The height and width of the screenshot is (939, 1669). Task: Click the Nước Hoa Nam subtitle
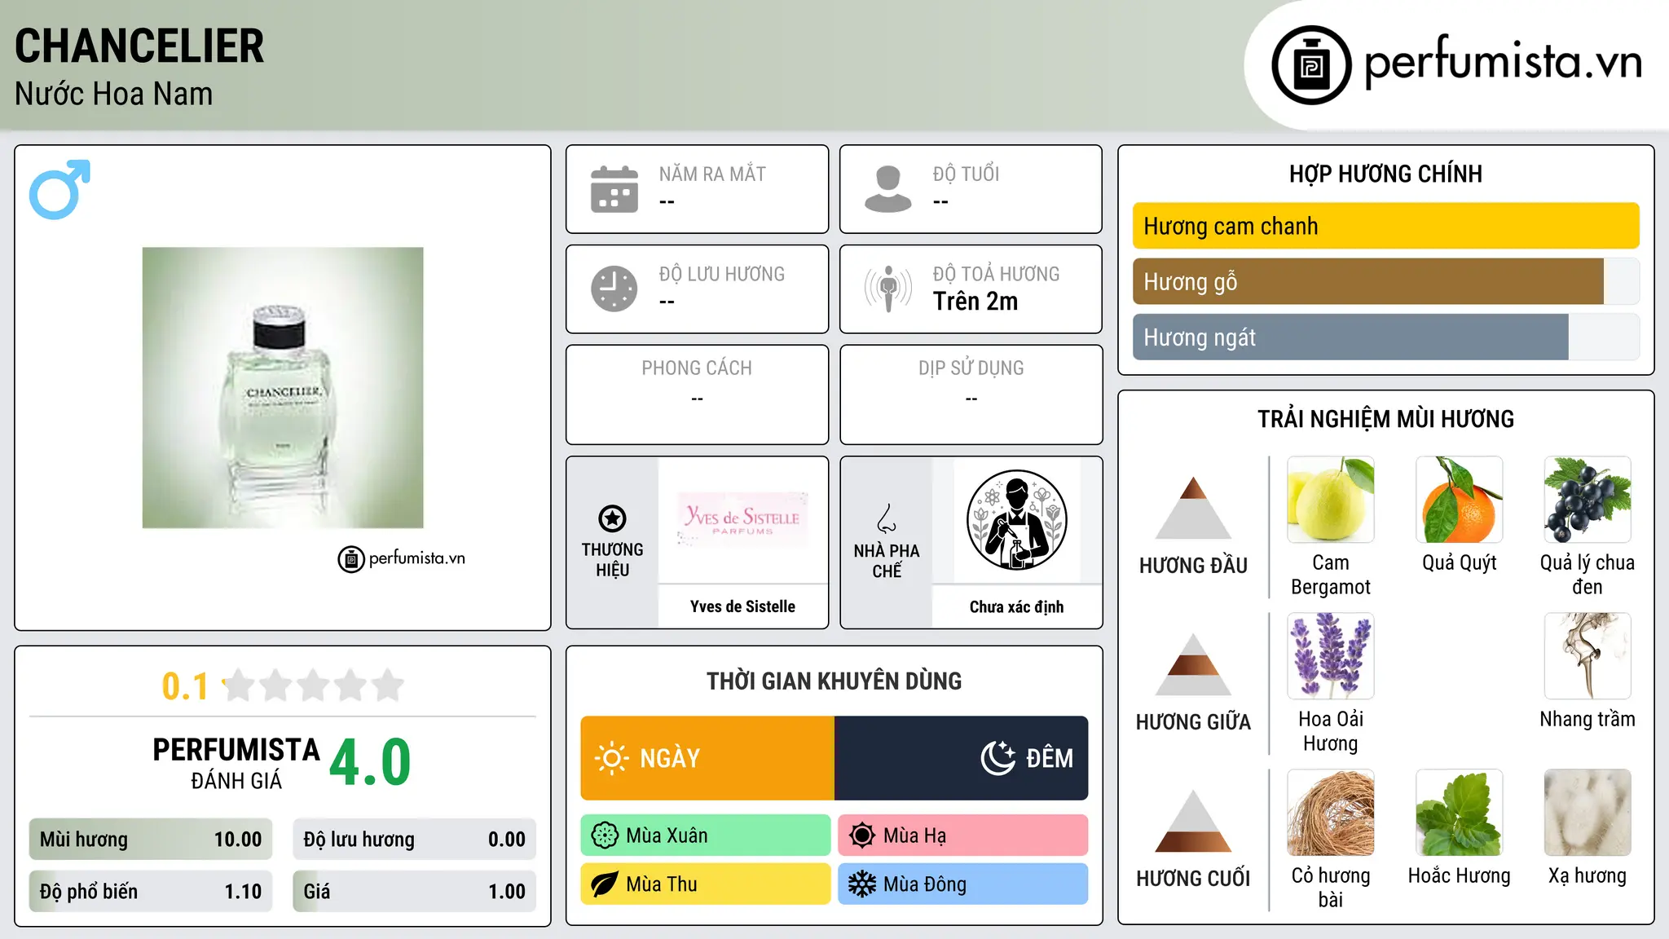point(113,94)
